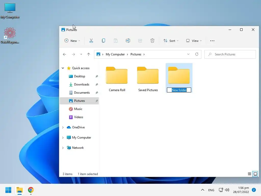The height and width of the screenshot is (196, 261).
Task: Expand the My Computer tree node
Action: pos(63,138)
